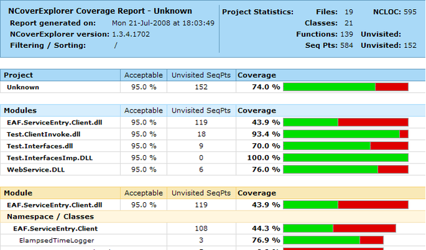
Task: Click the EAF.ServiceEntry.Client namespace coverage bar
Action: tap(339, 228)
